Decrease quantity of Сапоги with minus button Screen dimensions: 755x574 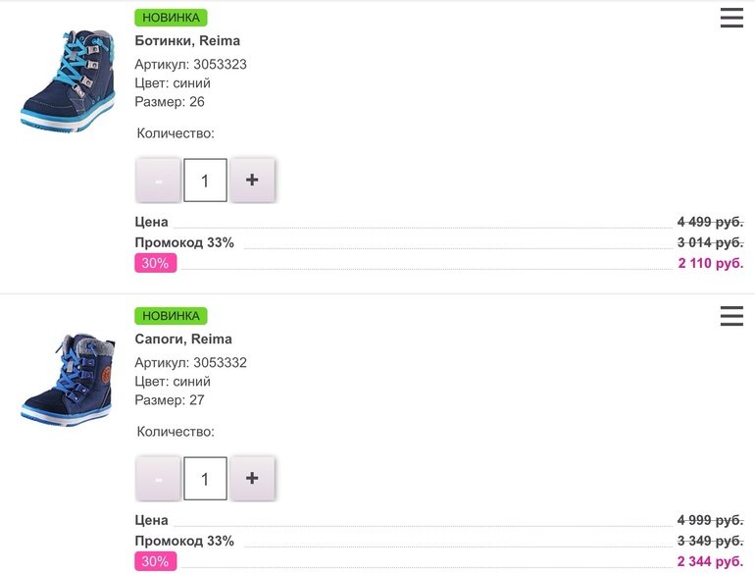pos(158,479)
